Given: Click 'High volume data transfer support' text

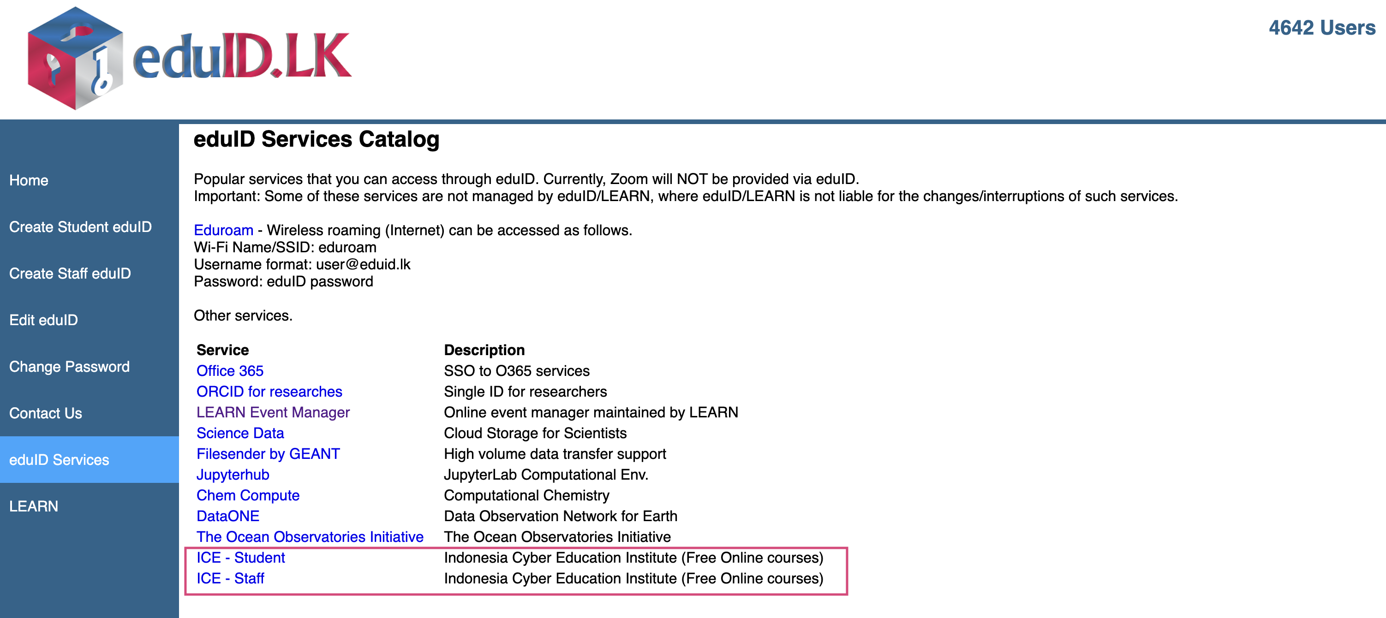Looking at the screenshot, I should coord(555,454).
